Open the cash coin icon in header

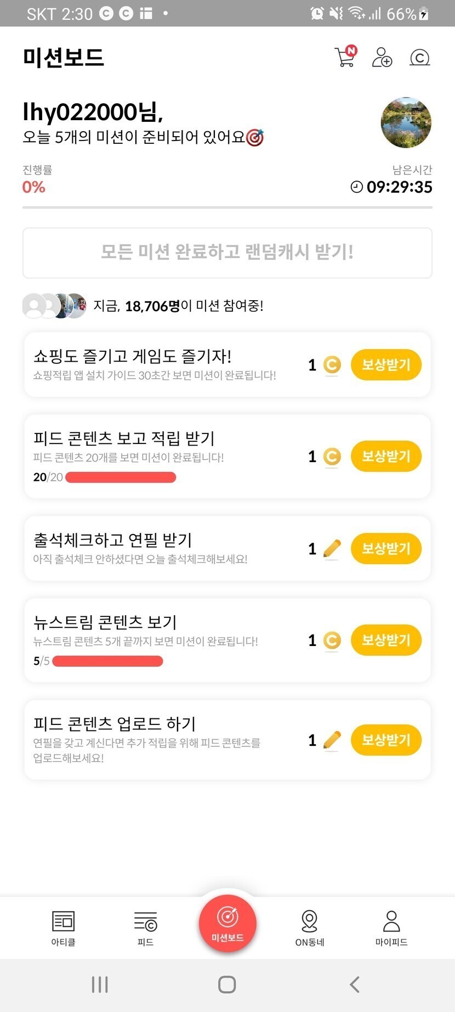pos(419,57)
